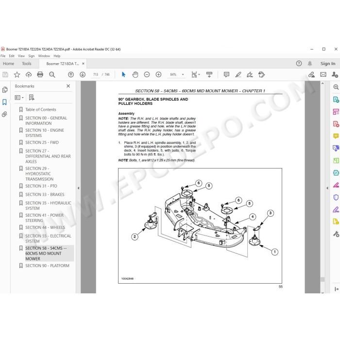Screen dimensions: 340x340
Task: Click the scrolling mode toolbar icon
Action: coord(209,75)
